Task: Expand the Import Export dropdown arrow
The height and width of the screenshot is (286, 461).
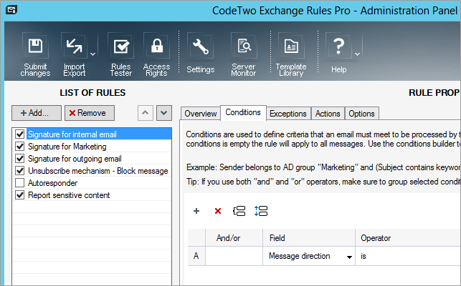Action: (92, 54)
